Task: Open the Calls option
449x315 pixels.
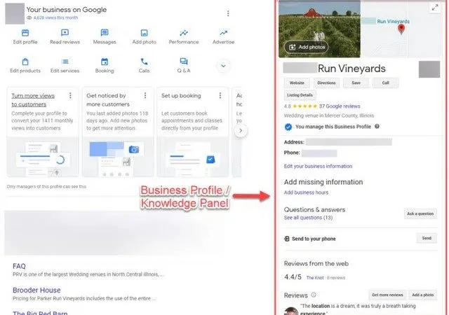Action: pos(144,66)
